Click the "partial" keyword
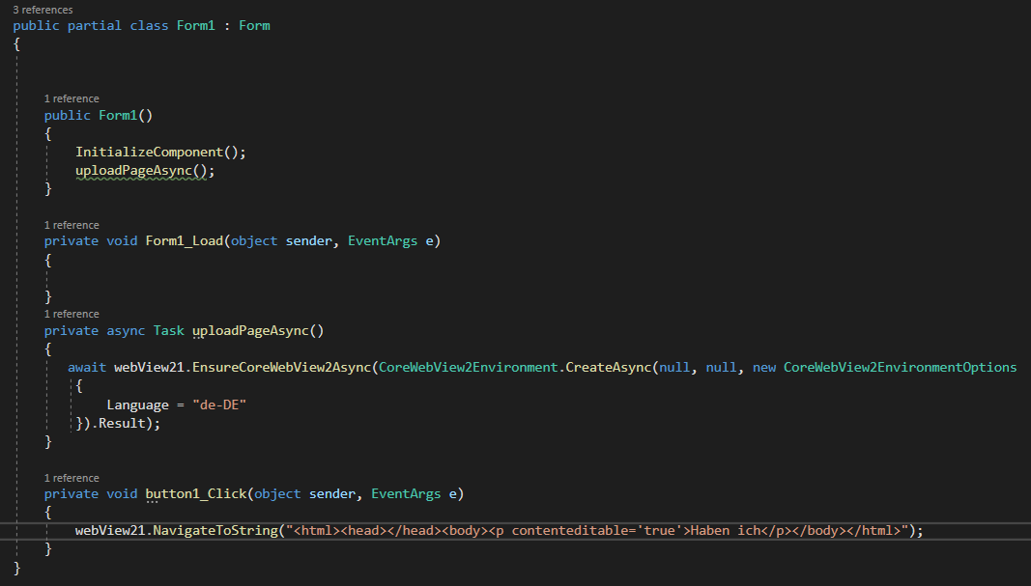 pyautogui.click(x=95, y=26)
